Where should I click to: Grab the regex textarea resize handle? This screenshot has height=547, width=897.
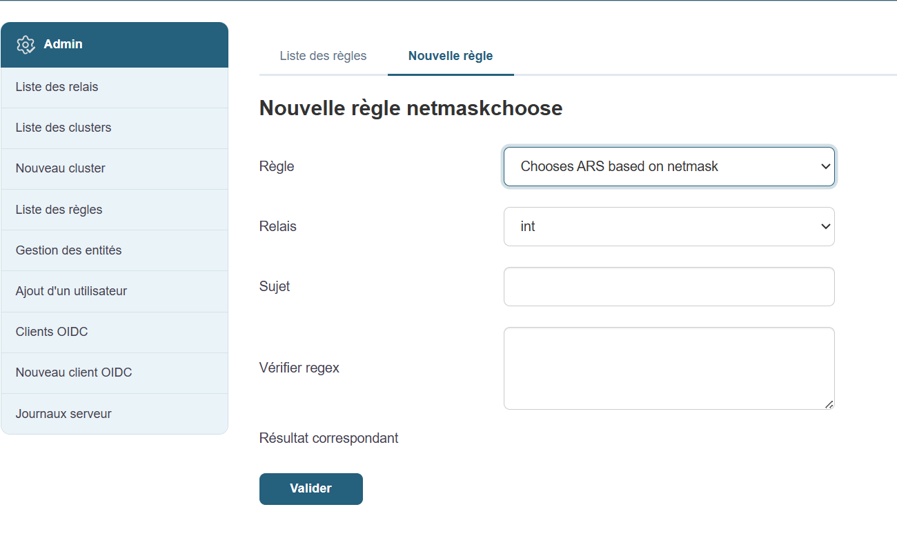[x=829, y=404]
